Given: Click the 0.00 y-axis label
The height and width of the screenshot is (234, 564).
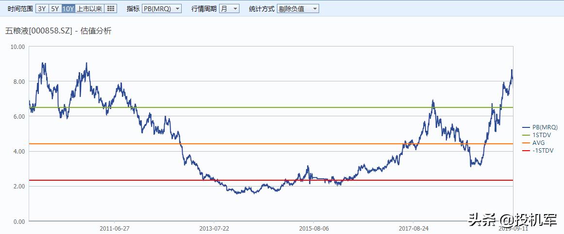Looking at the screenshot, I should point(19,221).
